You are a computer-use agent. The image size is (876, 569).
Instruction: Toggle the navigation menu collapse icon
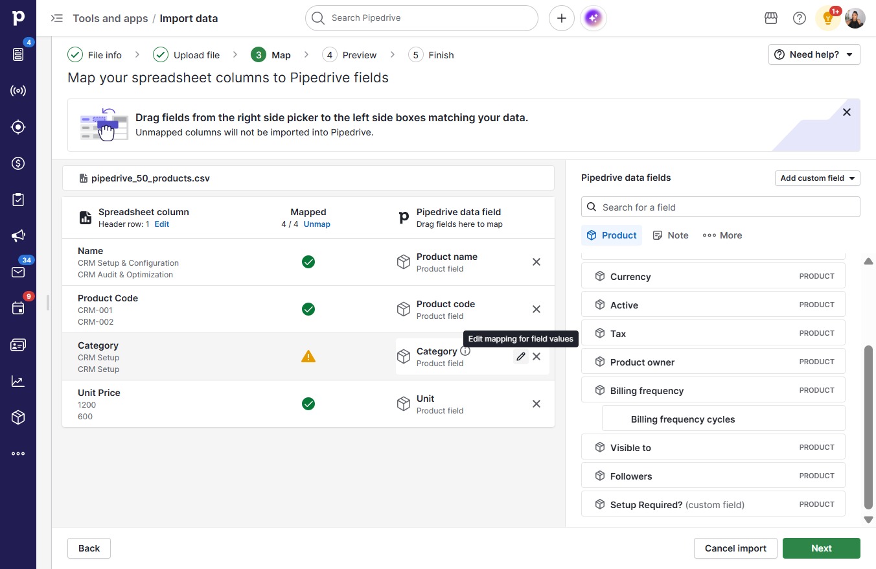[x=57, y=18]
